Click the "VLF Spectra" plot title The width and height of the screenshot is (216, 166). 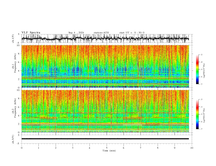pyautogui.click(x=31, y=33)
